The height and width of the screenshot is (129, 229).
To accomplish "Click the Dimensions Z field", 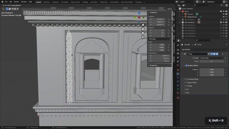I will tap(159, 61).
